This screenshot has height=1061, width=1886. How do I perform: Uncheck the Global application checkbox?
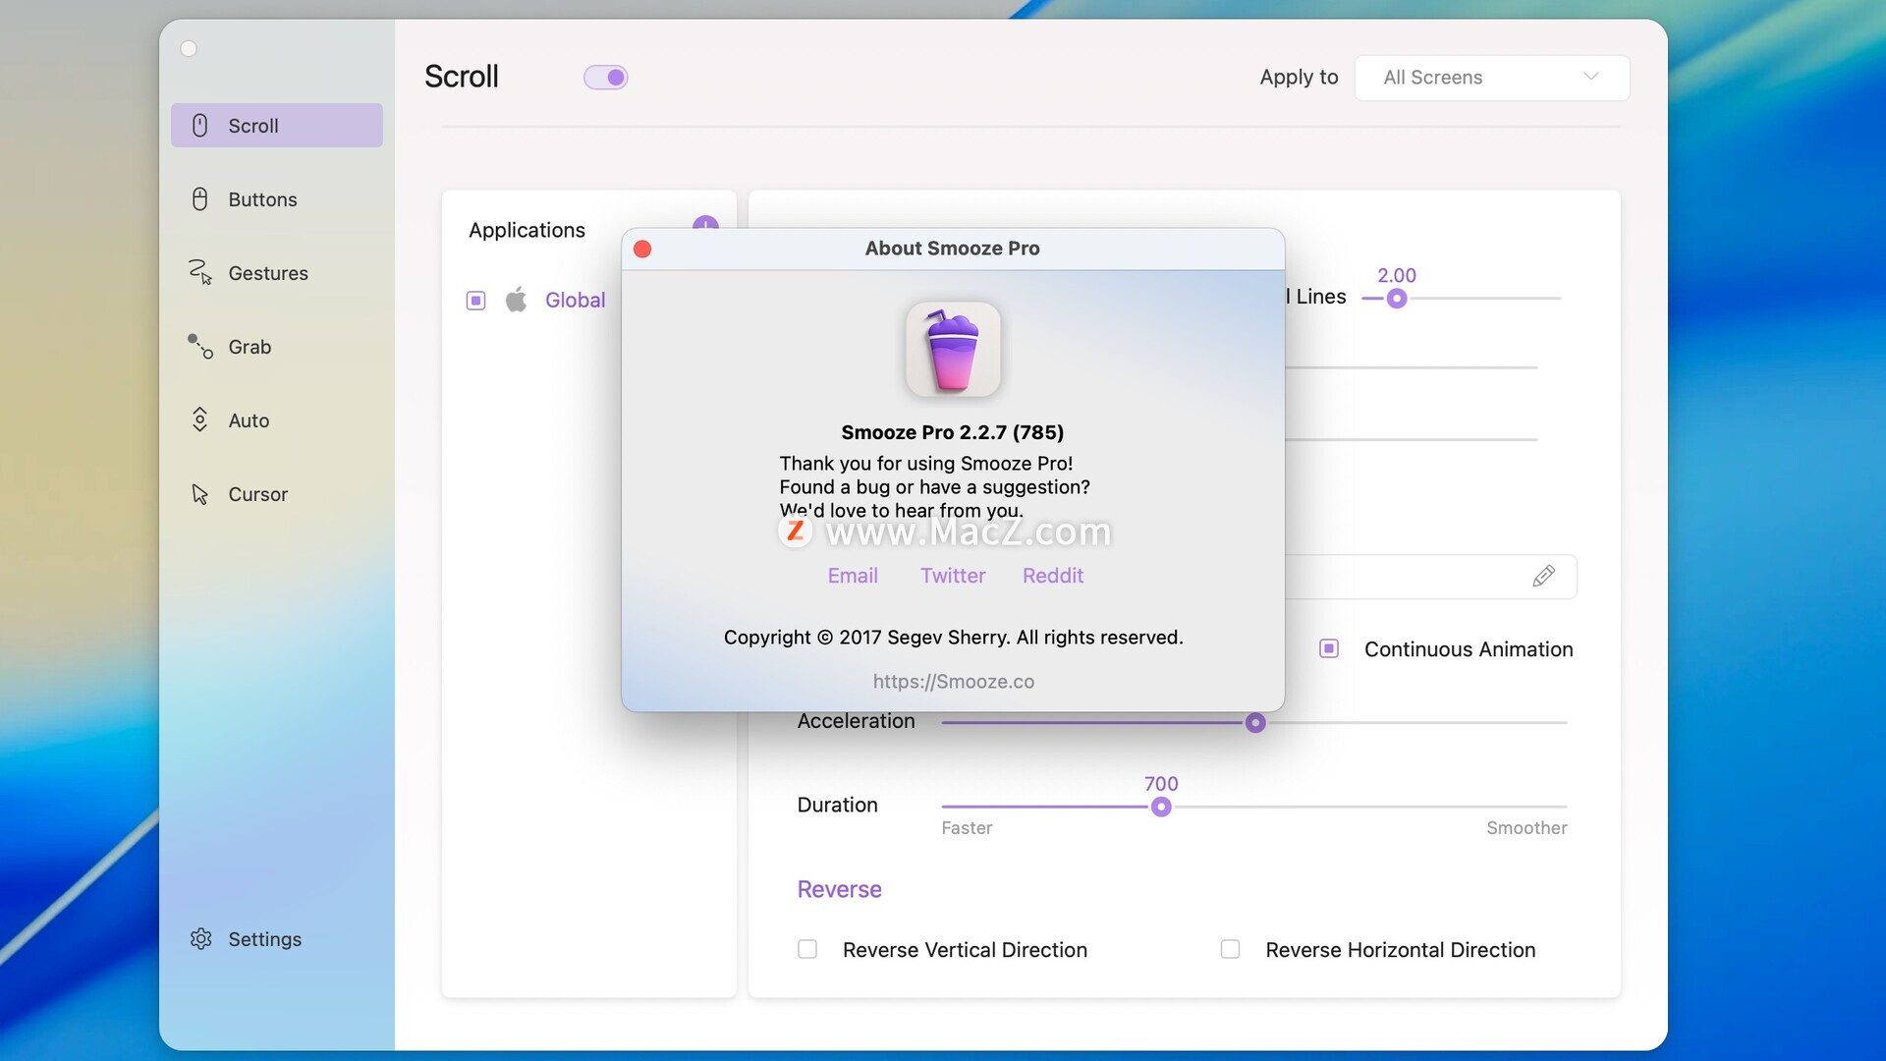[x=475, y=300]
